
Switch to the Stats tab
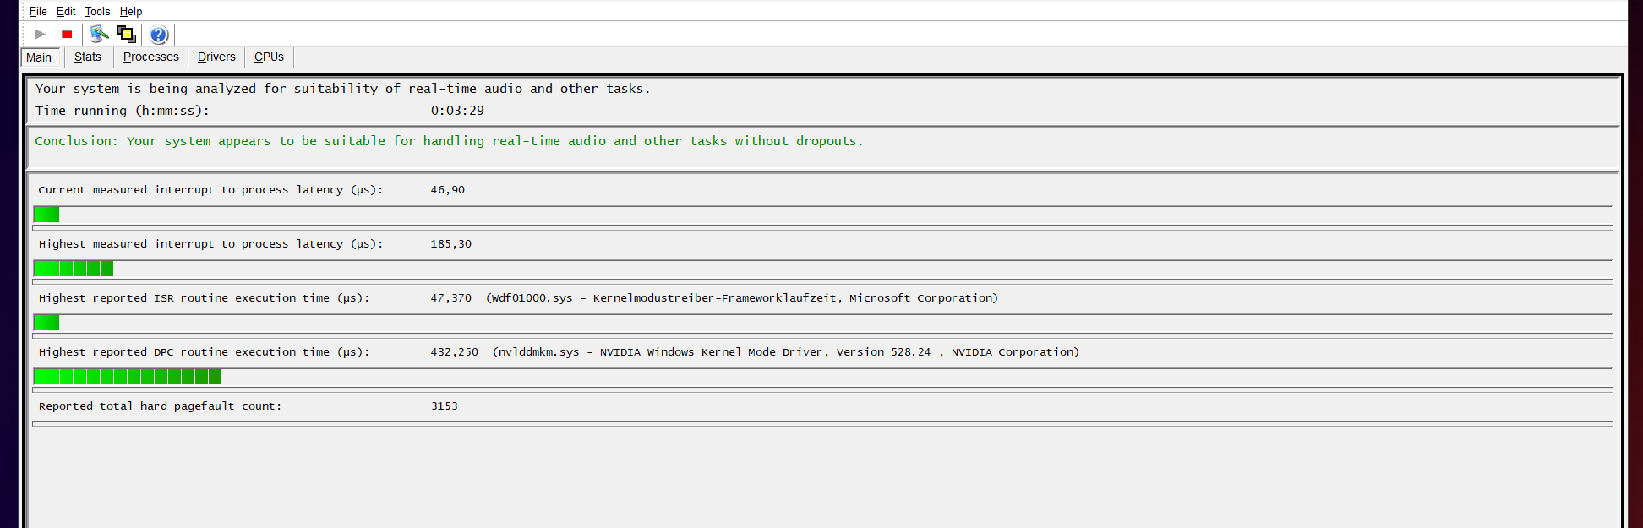(x=88, y=57)
